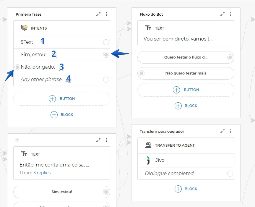Select connector circle for Any other phrase

tap(106, 79)
